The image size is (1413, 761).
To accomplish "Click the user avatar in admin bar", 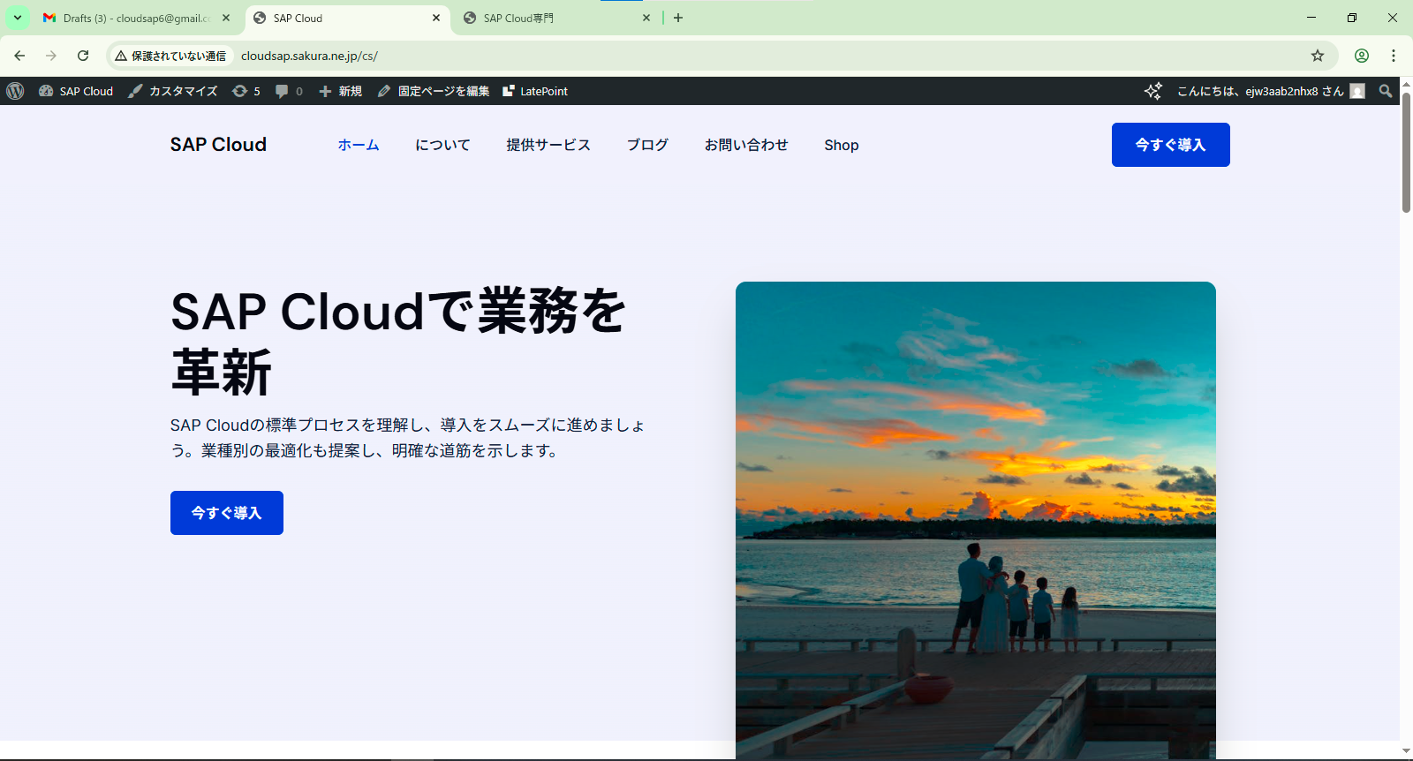I will (x=1357, y=91).
